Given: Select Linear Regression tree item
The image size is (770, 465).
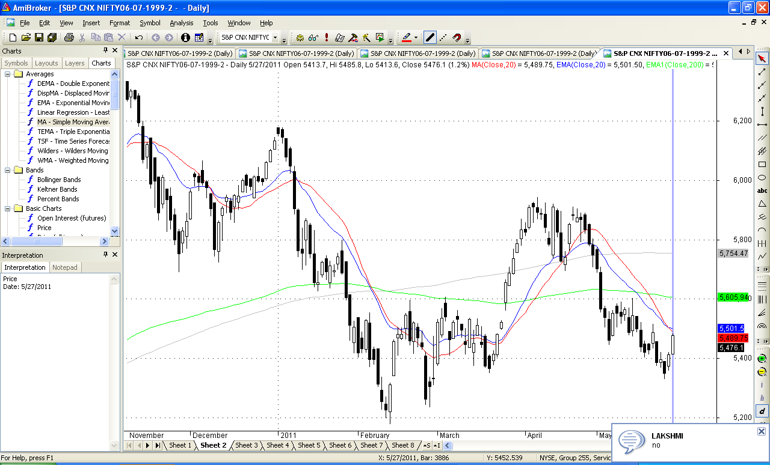Looking at the screenshot, I should 73,112.
